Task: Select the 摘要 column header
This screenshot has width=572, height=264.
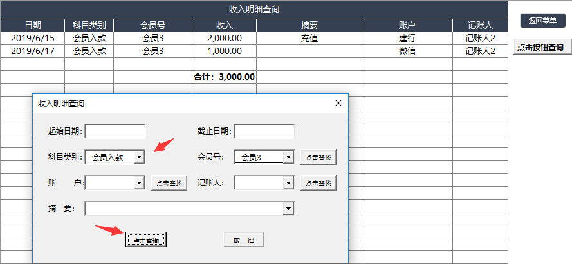Action: pos(309,25)
